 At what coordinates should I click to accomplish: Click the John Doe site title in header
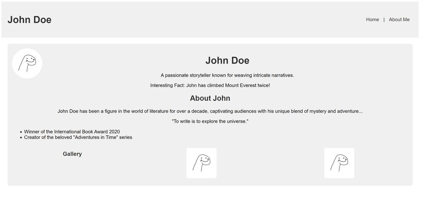(30, 20)
